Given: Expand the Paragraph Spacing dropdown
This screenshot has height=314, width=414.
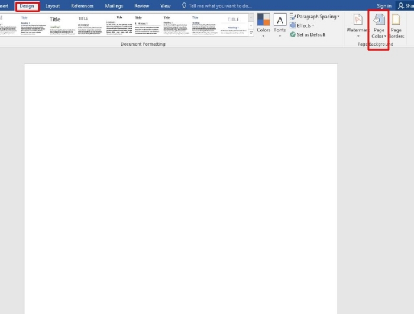Looking at the screenshot, I should point(338,17).
